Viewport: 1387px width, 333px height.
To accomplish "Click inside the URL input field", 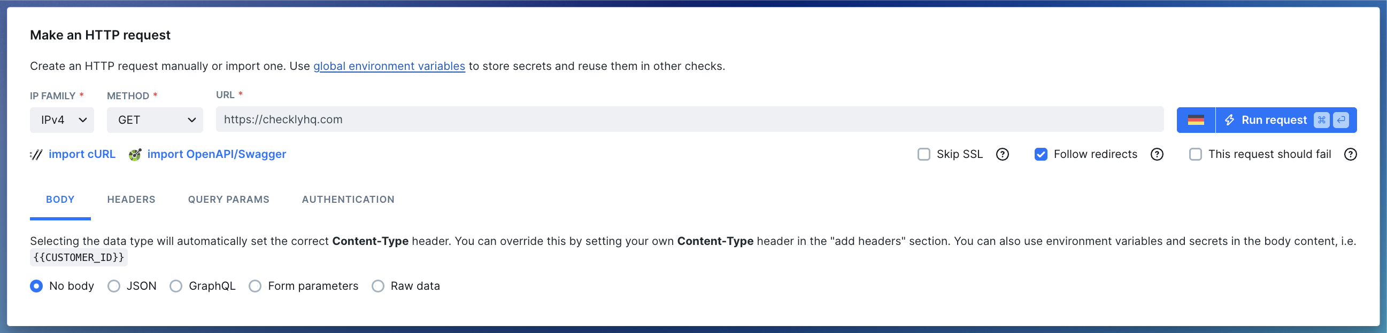I will click(538, 119).
